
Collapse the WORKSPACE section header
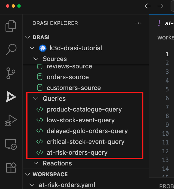click(50, 174)
